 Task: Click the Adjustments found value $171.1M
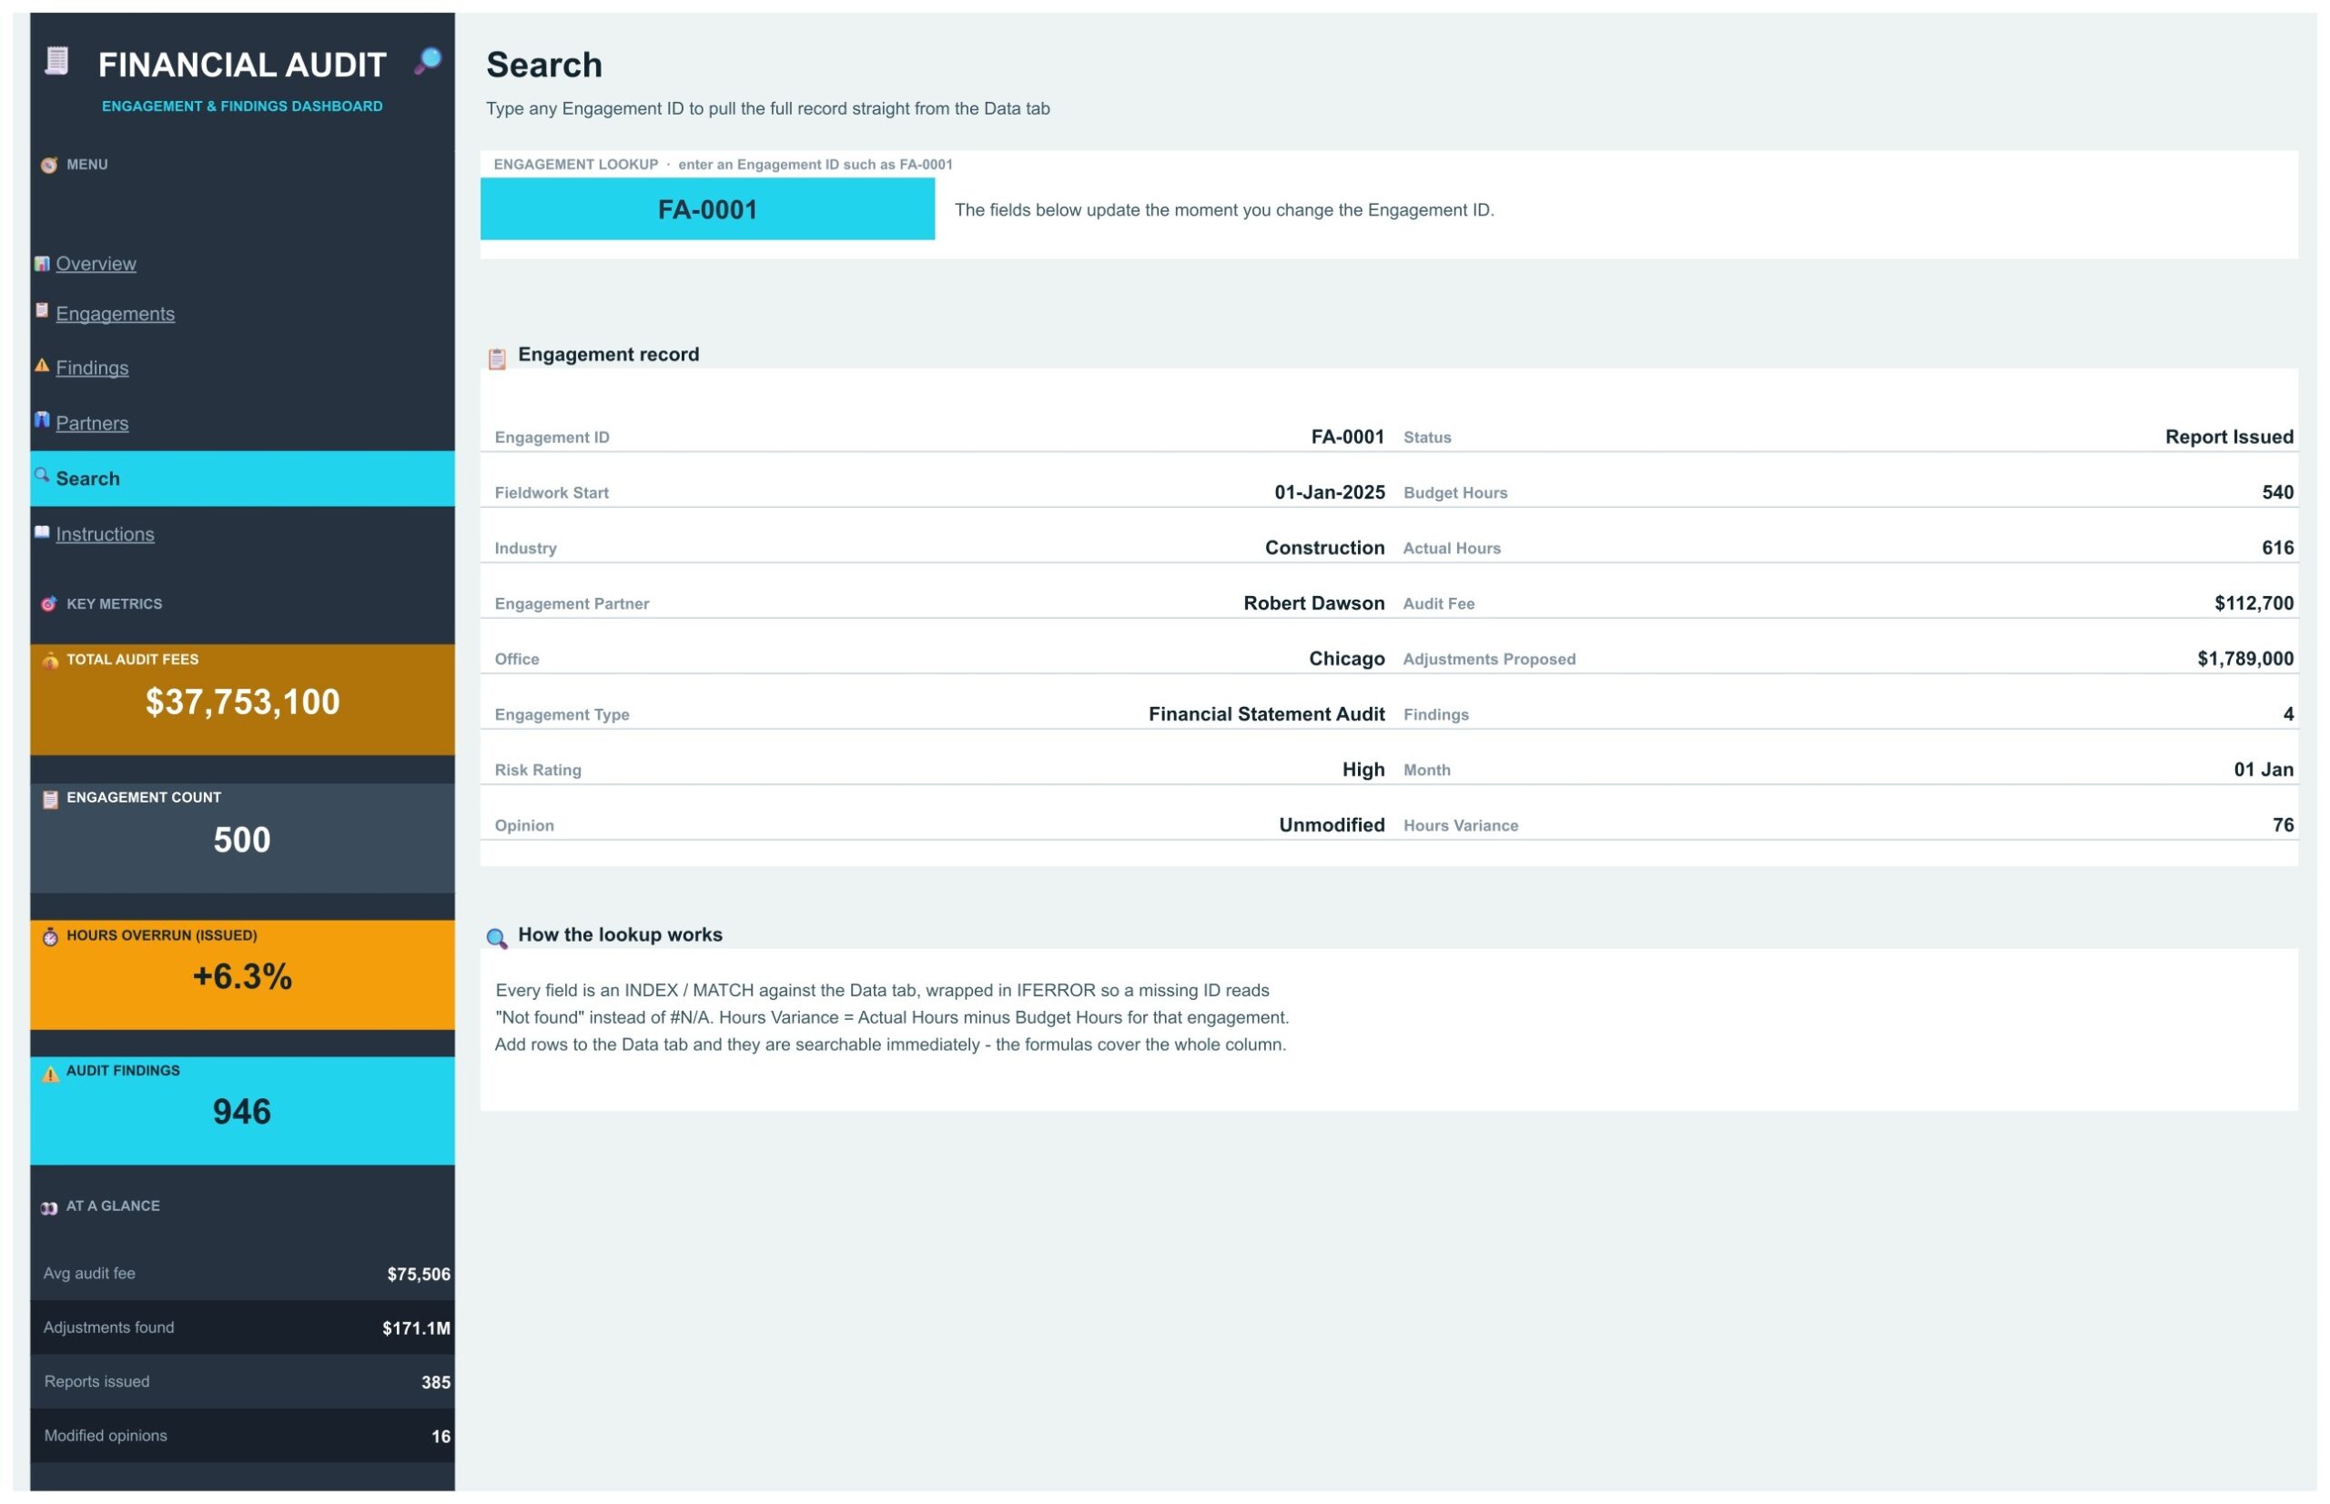click(416, 1328)
